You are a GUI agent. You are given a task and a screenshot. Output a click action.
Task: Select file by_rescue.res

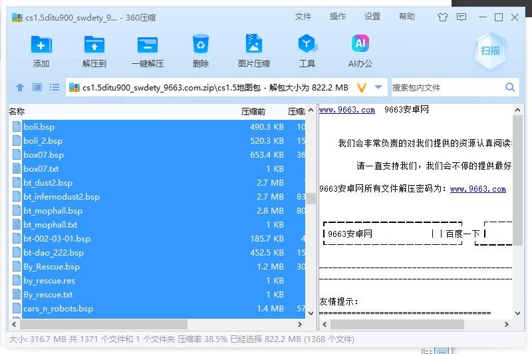coord(164,281)
